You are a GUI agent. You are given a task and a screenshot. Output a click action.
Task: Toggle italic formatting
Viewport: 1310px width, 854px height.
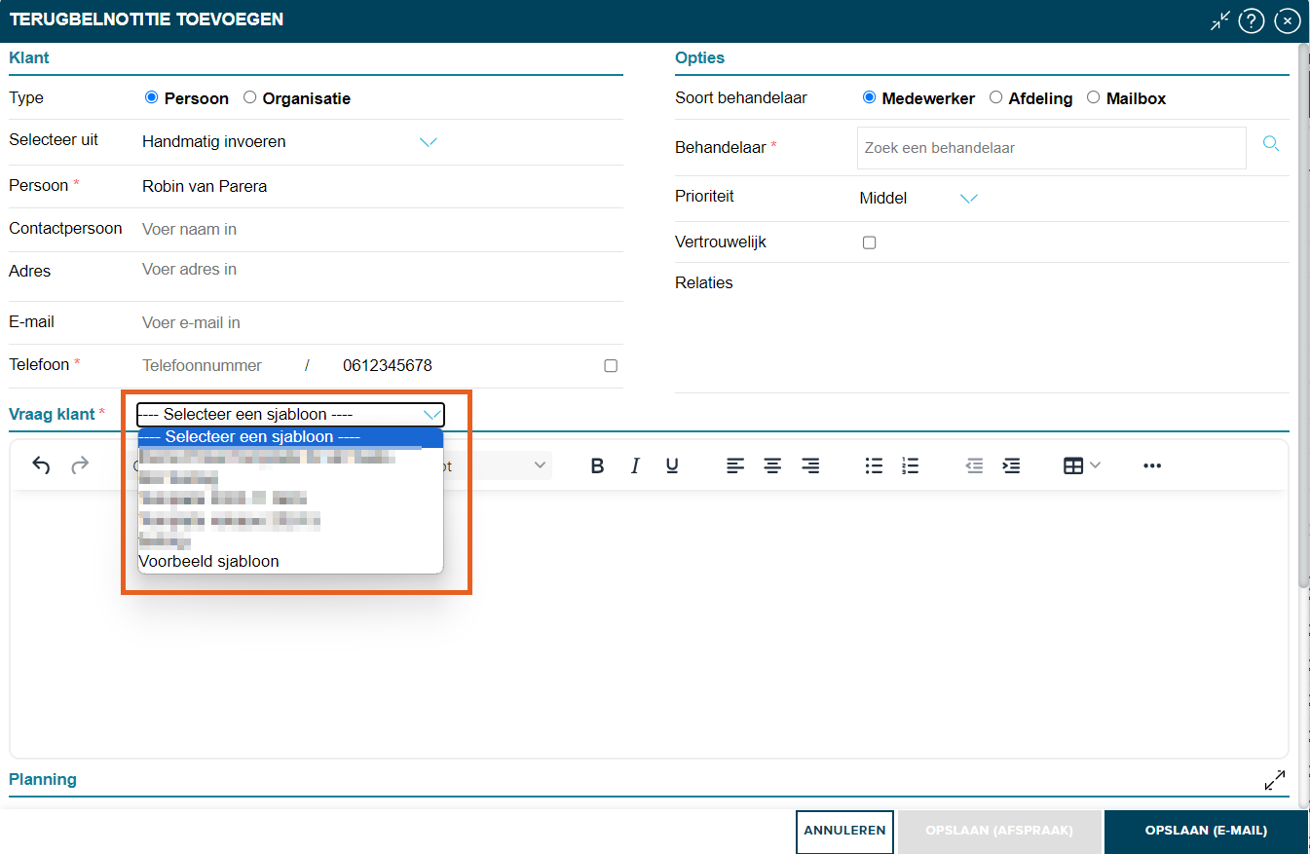pyautogui.click(x=635, y=465)
